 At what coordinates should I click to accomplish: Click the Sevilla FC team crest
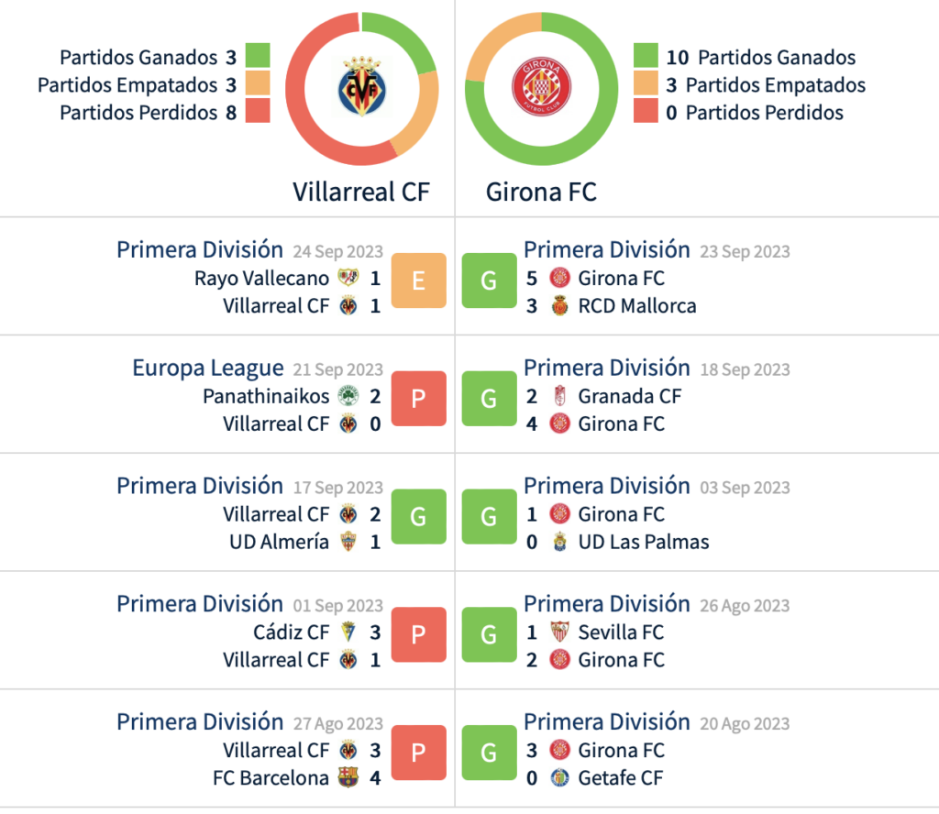click(559, 632)
